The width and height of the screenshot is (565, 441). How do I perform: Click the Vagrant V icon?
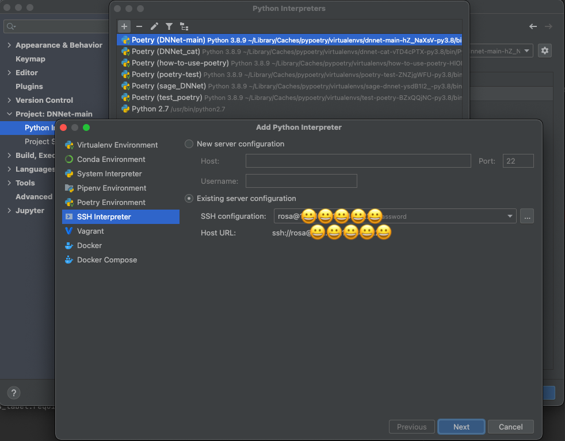tap(69, 231)
